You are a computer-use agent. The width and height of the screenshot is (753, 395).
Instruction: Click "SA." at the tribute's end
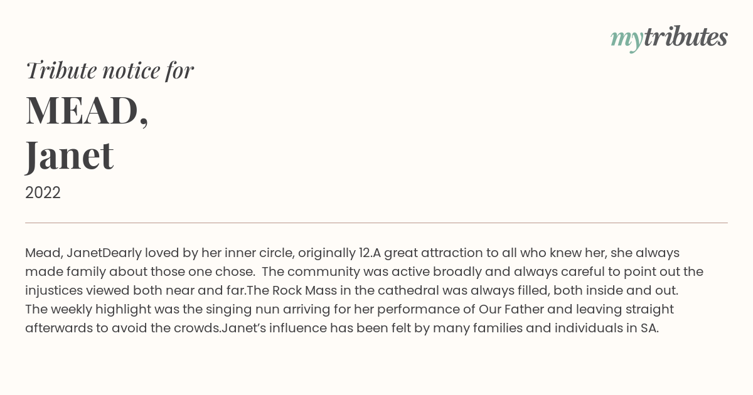pos(649,328)
